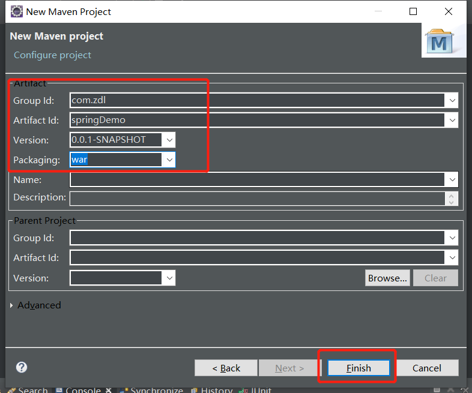Open the Name field dropdown arrow

[x=452, y=180]
